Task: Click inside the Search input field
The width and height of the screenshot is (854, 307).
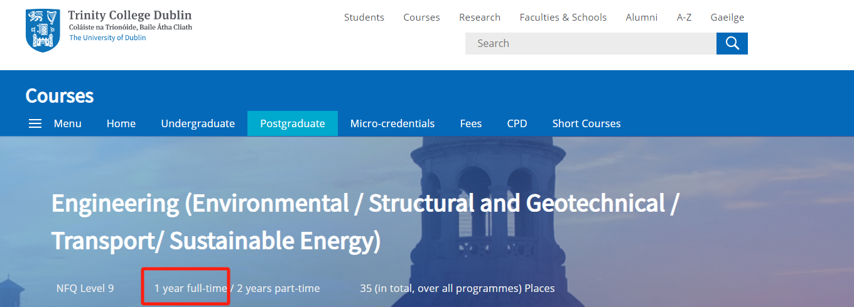Action: coord(590,43)
